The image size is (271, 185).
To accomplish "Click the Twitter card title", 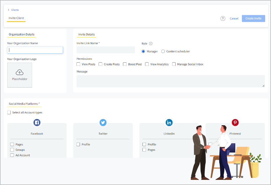I will pyautogui.click(x=103, y=134).
